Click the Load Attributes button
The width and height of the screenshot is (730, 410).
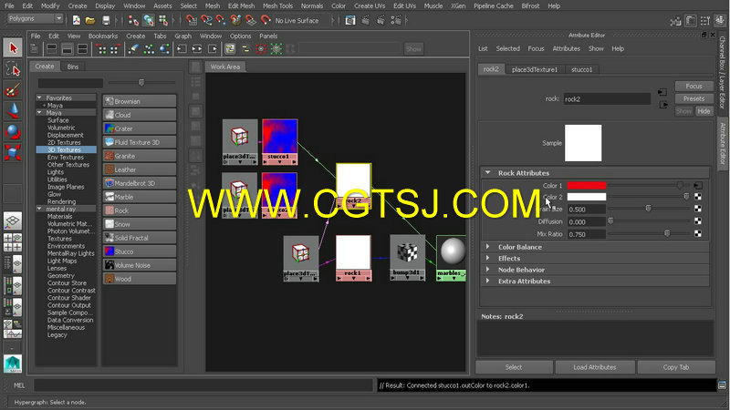(x=595, y=367)
